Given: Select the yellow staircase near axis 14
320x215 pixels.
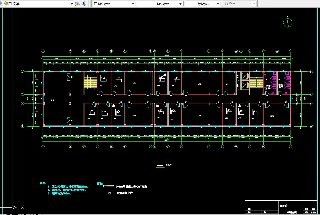Looking at the screenshot, I should click(x=256, y=81).
